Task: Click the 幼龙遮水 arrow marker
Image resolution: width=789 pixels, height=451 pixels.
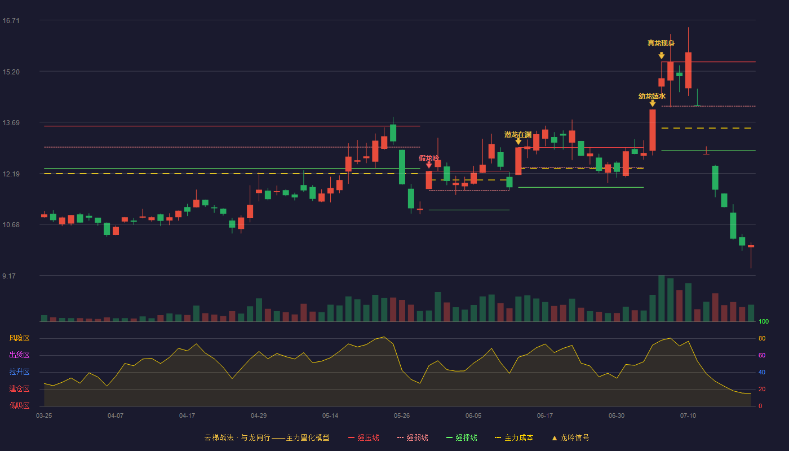Action: (653, 103)
